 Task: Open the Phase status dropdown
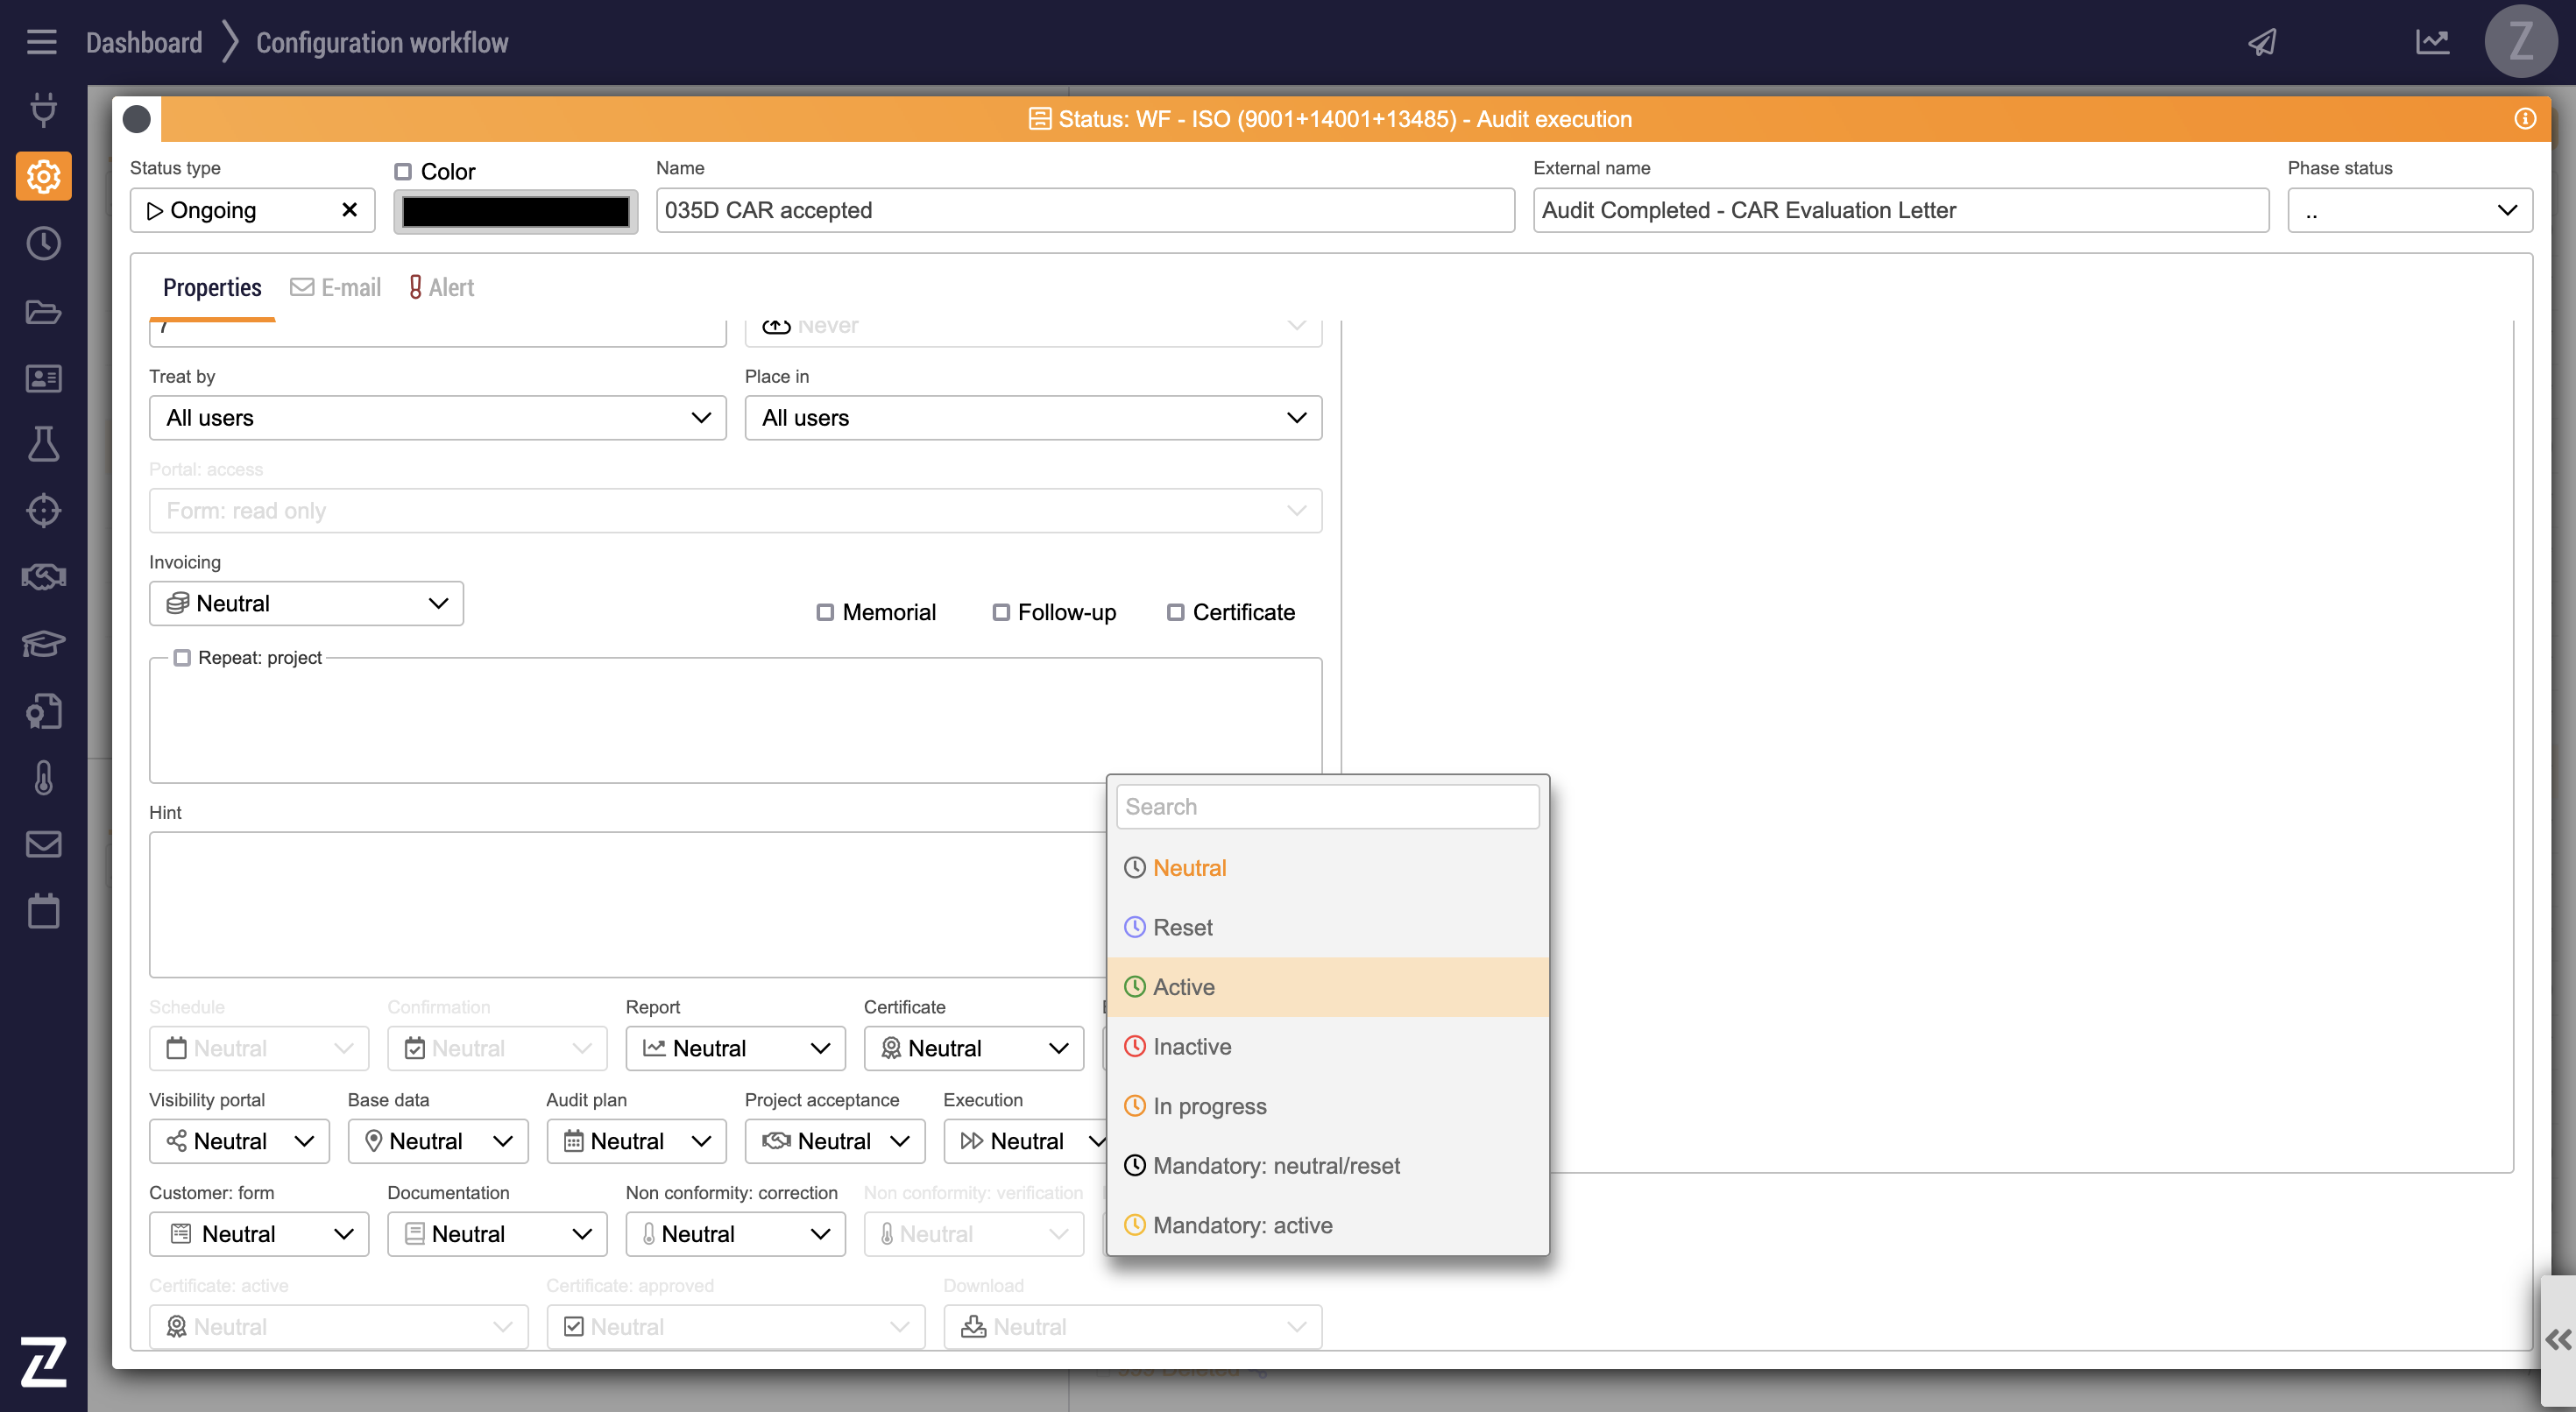click(x=2409, y=211)
